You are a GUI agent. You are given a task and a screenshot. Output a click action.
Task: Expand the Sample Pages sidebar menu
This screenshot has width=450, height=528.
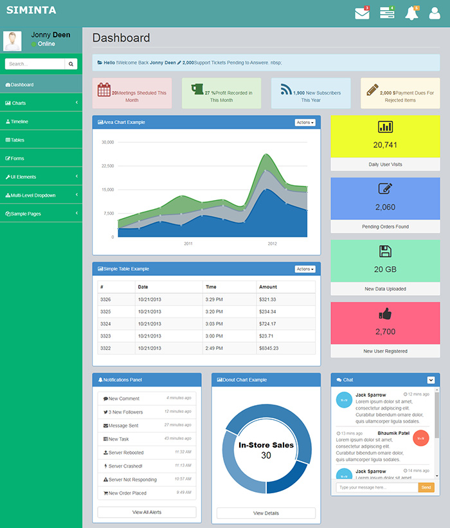pyautogui.click(x=41, y=214)
